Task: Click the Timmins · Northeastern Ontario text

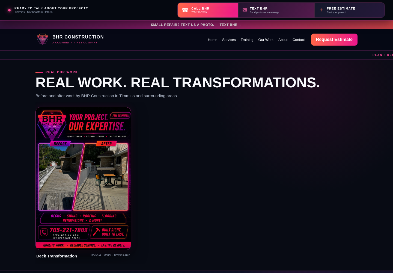Action: pos(34,12)
